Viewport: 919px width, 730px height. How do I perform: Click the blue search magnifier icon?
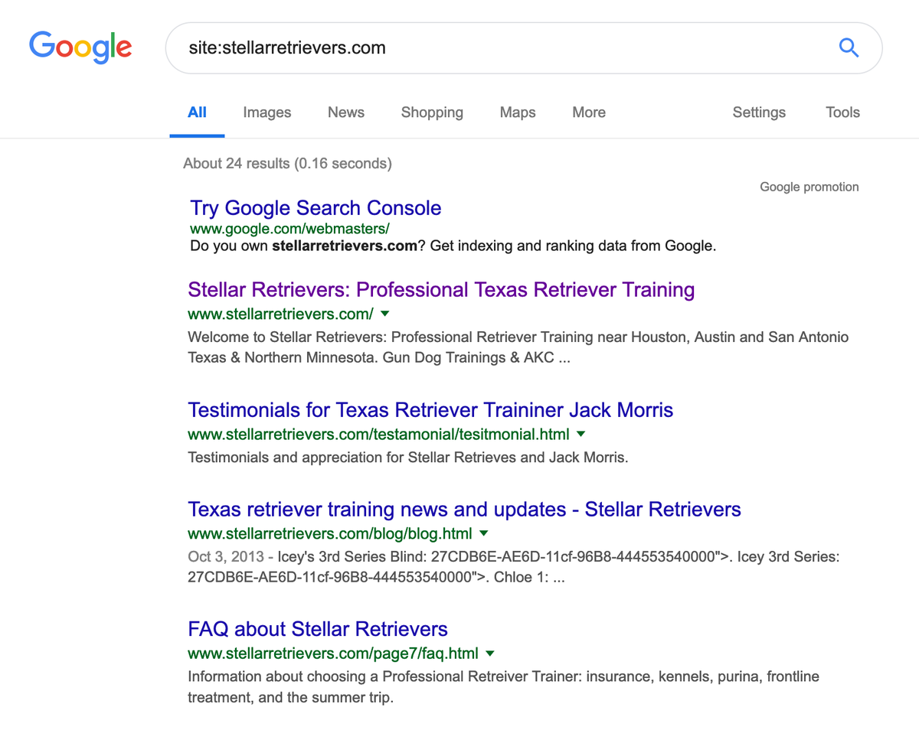pos(849,47)
